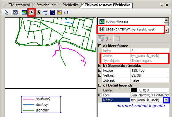172x117 pixels.
Task: Select Tisková sestava: Přehledka tab
Action: (107, 5)
